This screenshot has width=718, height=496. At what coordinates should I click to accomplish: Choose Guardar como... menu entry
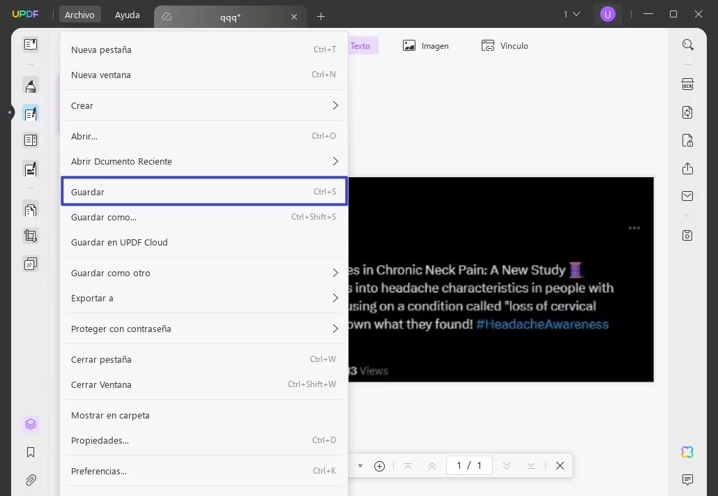coord(204,217)
